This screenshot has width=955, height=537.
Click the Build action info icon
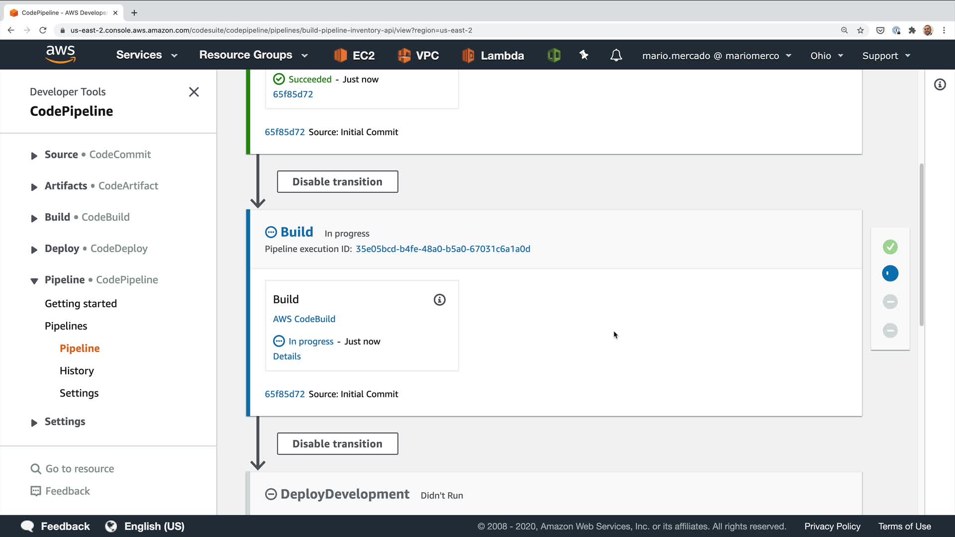(439, 300)
